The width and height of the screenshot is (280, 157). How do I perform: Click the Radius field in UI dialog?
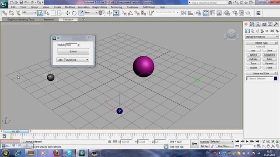pos(71,45)
